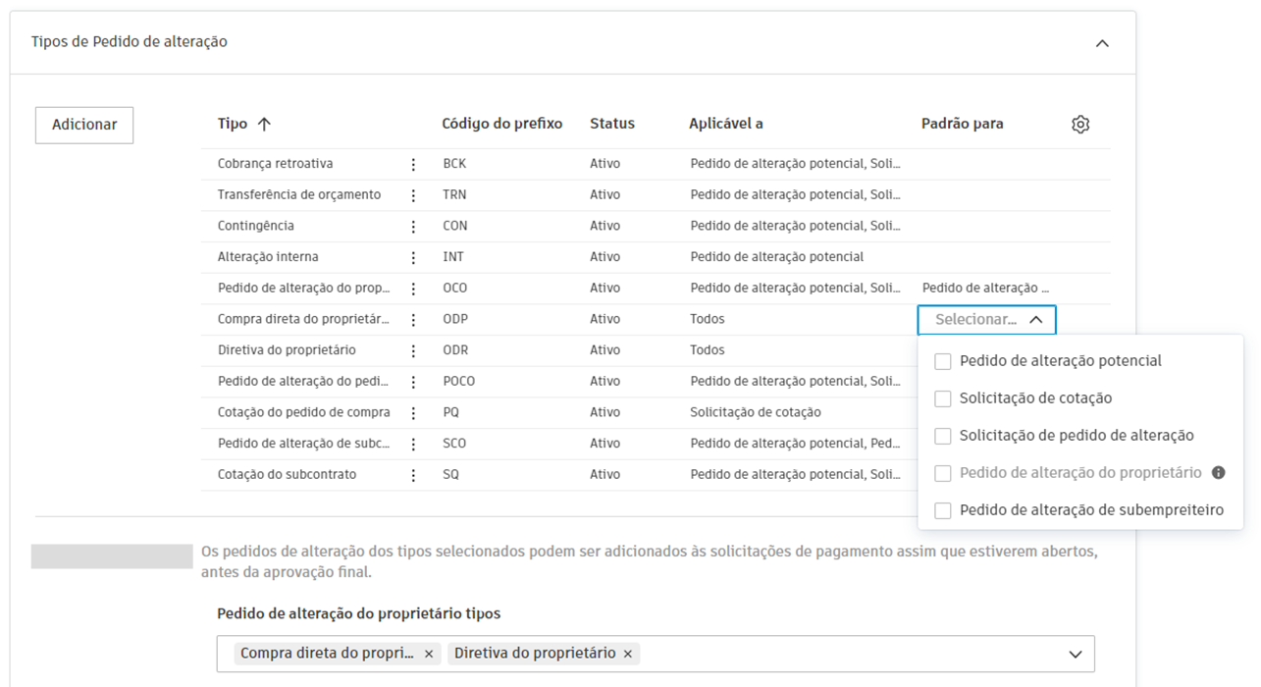Open the kebab menu for Cotação do subcontrato
1261x687 pixels.
click(x=414, y=474)
